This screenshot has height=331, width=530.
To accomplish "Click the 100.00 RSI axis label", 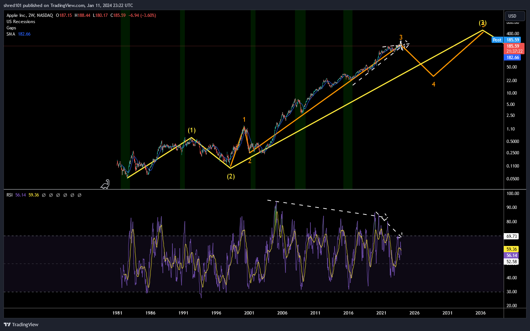I will tap(512, 194).
